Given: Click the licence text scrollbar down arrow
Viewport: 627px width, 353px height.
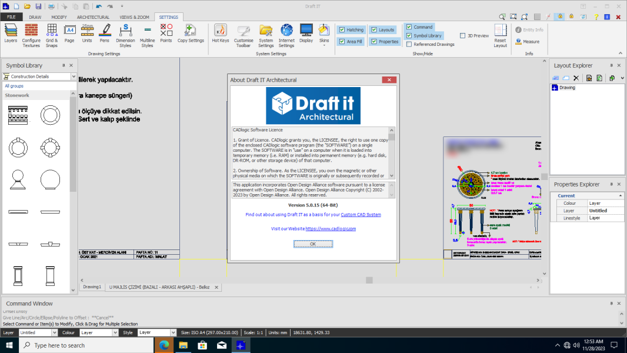Looking at the screenshot, I should pos(392,175).
